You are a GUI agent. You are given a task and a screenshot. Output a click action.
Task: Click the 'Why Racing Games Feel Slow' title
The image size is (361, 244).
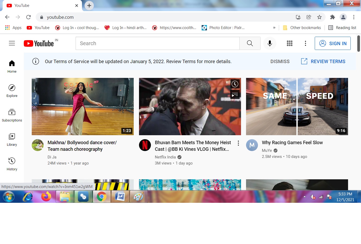click(292, 143)
